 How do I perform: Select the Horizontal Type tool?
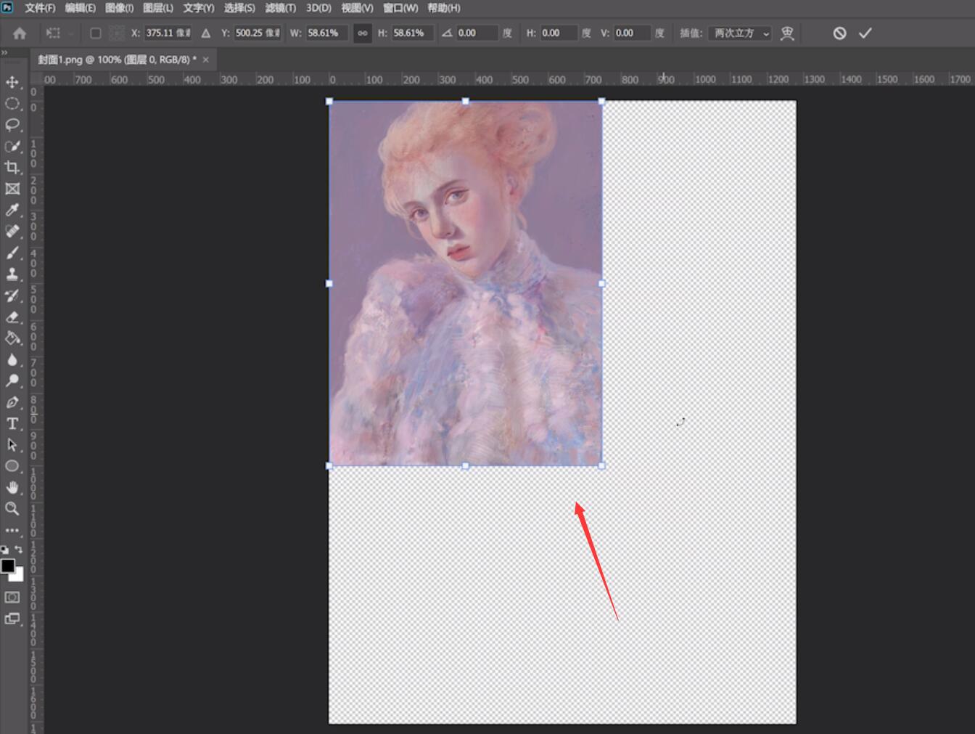click(12, 424)
